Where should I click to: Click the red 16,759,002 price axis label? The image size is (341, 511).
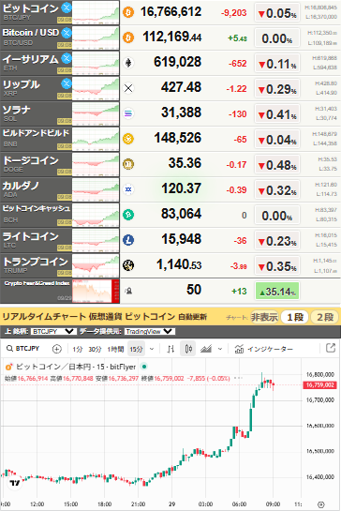320,384
